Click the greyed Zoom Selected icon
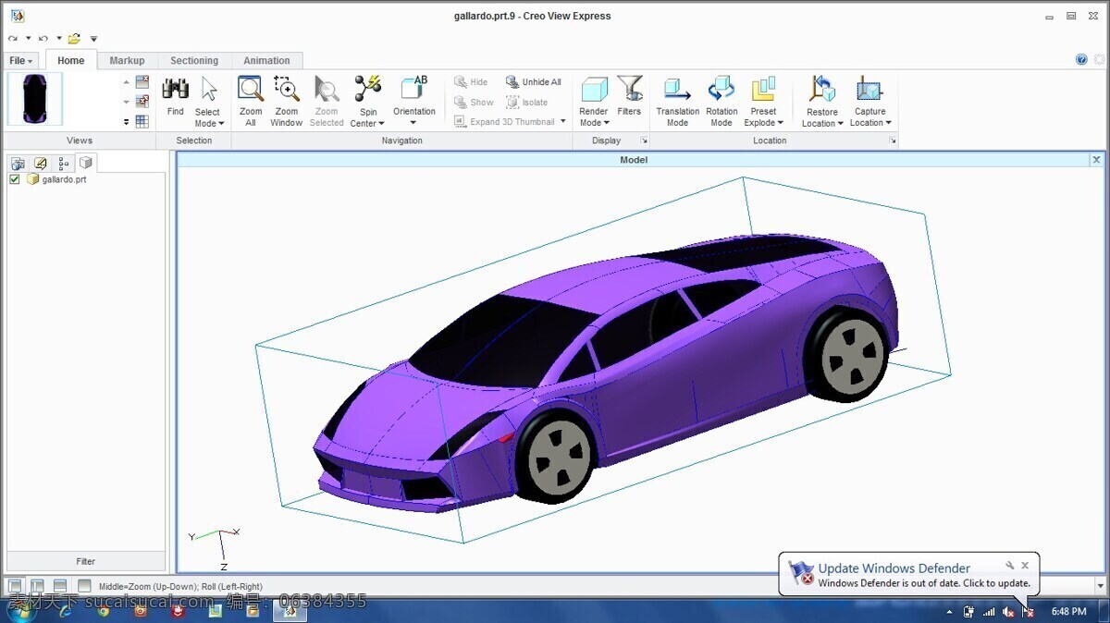 [x=327, y=89]
